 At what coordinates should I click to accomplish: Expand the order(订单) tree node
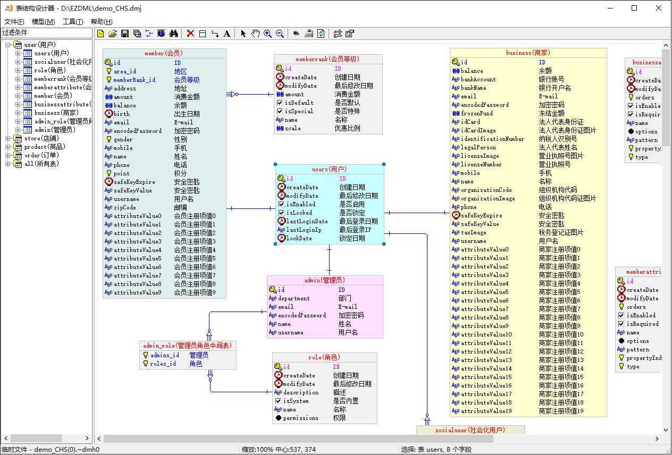click(8, 155)
